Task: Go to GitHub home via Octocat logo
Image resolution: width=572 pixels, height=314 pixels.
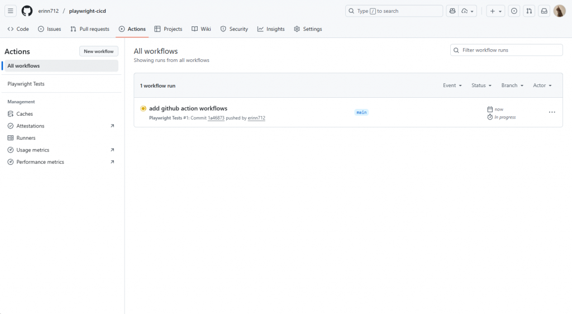Action: [27, 11]
